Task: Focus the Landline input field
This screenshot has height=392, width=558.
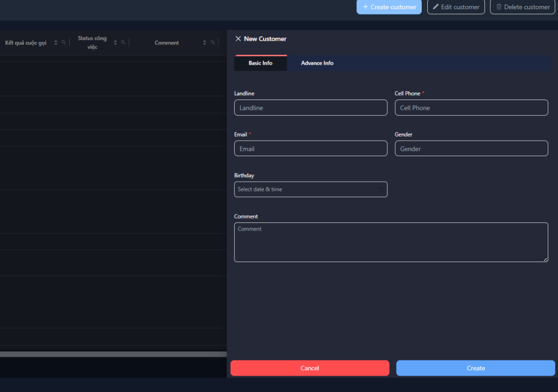Action: [x=311, y=108]
